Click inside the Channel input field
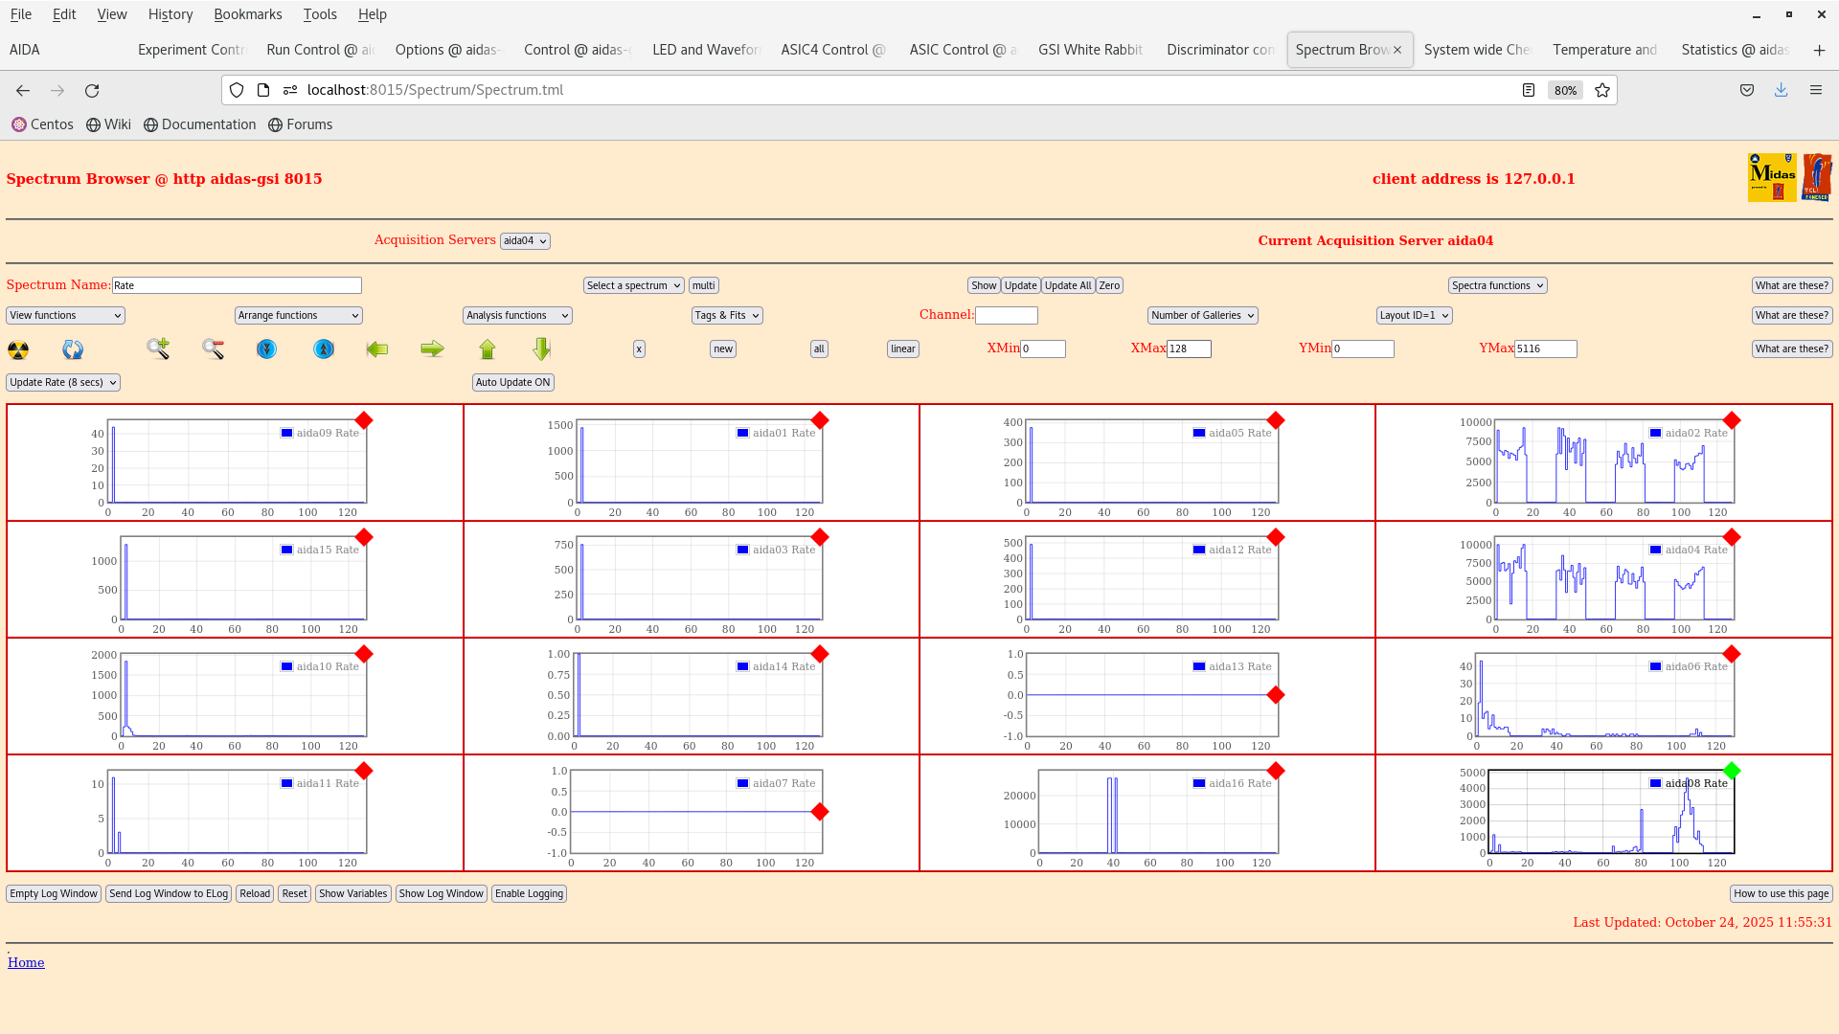 tap(1007, 315)
